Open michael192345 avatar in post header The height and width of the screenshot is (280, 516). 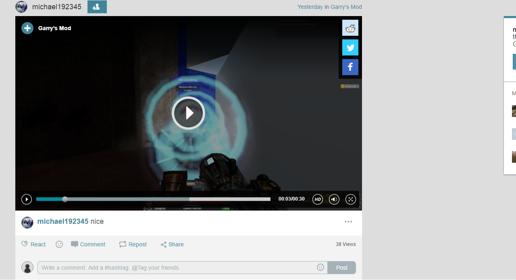[21, 7]
